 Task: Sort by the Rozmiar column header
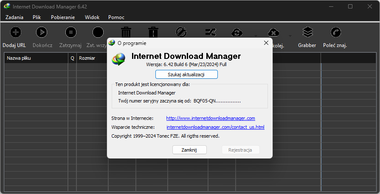pos(92,58)
